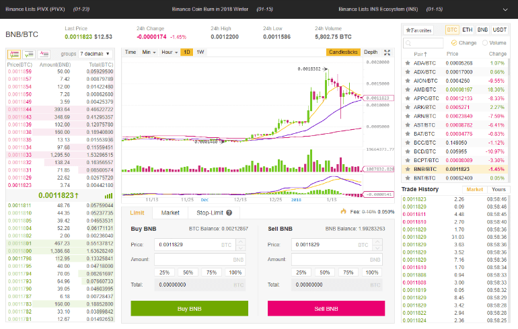518x329 pixels.
Task: Star the ADA/BTC pair as favorite
Action: click(407, 63)
